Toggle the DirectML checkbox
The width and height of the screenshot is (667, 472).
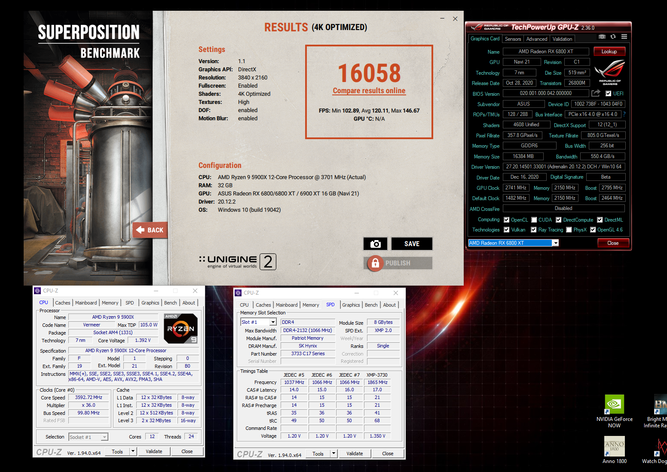tap(600, 220)
